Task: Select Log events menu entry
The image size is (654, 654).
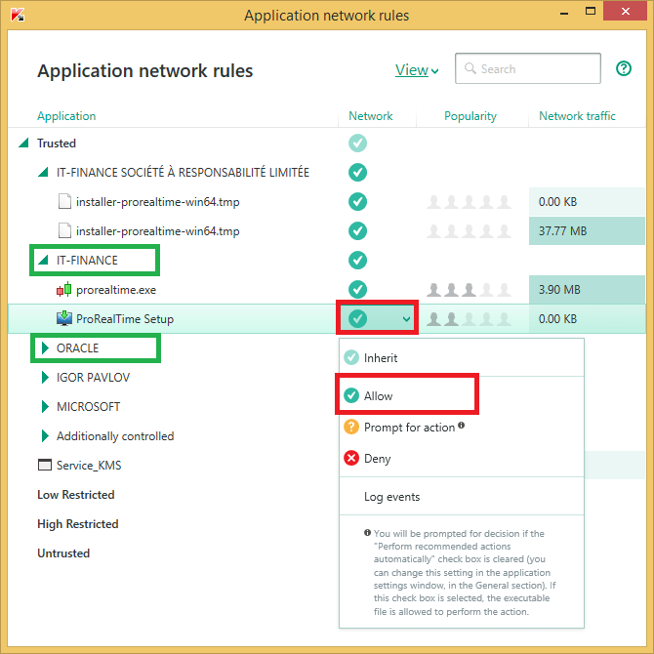Action: pyautogui.click(x=462, y=496)
